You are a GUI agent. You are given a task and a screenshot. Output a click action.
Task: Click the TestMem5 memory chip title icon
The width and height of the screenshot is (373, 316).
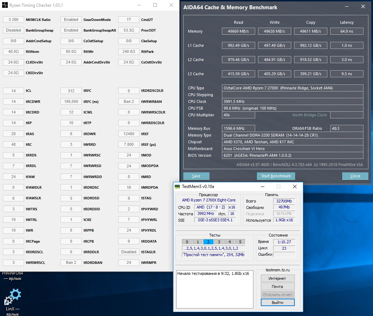tap(178, 187)
